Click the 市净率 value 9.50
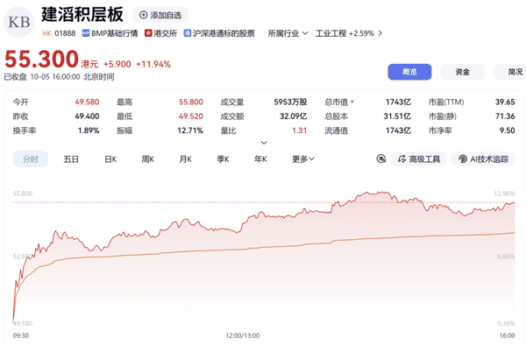The image size is (526, 345). click(x=507, y=130)
